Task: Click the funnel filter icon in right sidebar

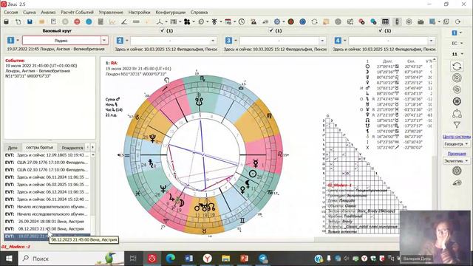Action: click(x=457, y=125)
